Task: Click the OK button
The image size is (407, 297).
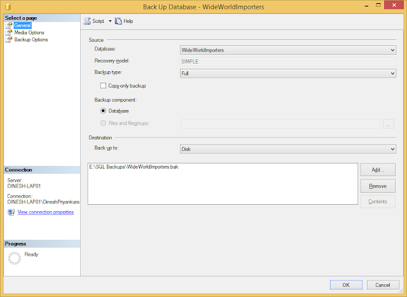Action: pyautogui.click(x=346, y=285)
